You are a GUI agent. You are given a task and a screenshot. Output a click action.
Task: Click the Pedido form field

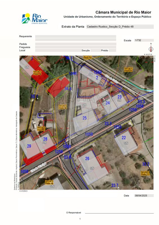coord(75,44)
